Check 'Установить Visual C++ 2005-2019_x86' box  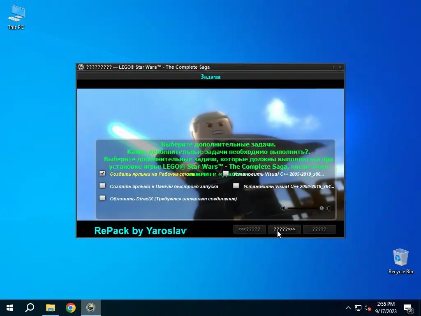(x=226, y=173)
